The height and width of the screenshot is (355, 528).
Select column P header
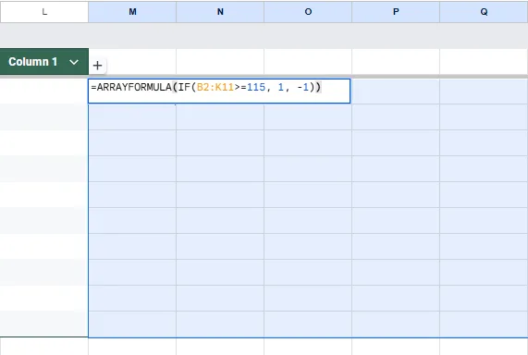396,12
